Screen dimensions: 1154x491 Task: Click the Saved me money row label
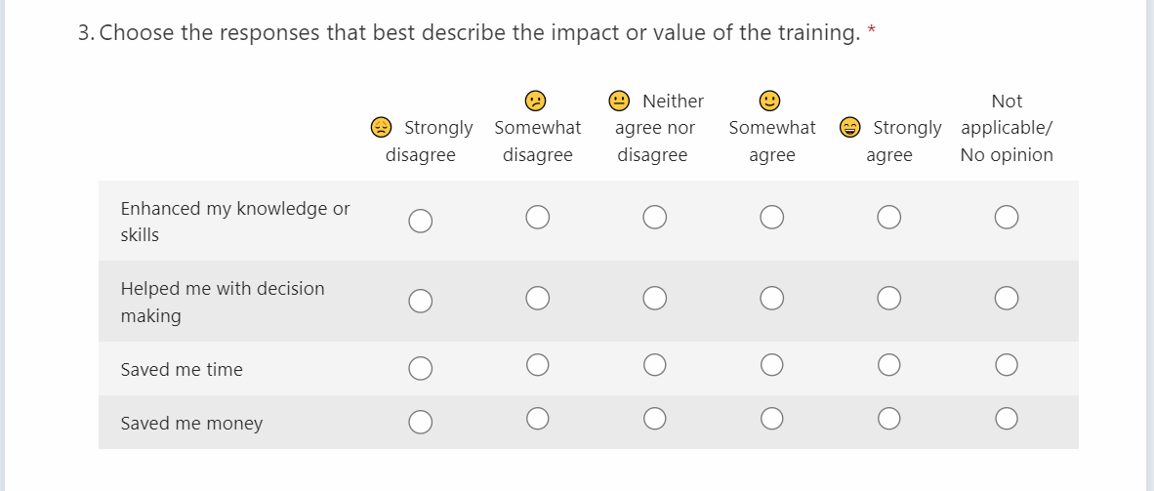(x=191, y=424)
